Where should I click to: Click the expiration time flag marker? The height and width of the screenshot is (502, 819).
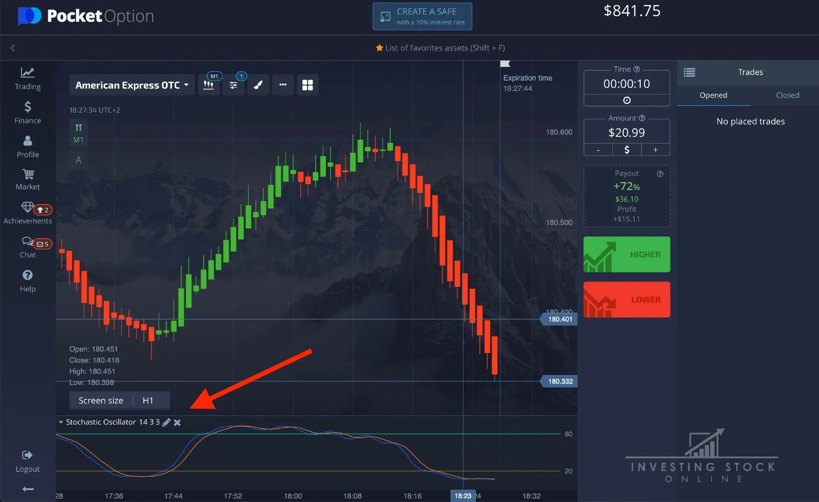[505, 64]
